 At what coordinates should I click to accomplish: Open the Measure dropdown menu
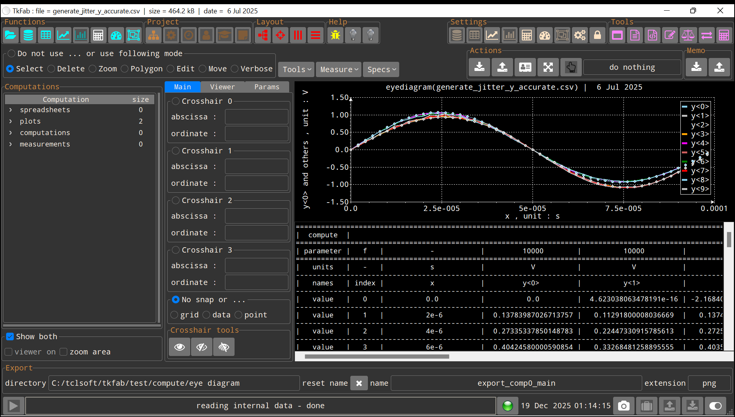[338, 69]
